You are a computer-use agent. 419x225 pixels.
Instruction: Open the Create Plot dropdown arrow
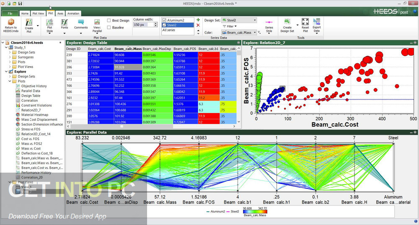(x=38, y=26)
